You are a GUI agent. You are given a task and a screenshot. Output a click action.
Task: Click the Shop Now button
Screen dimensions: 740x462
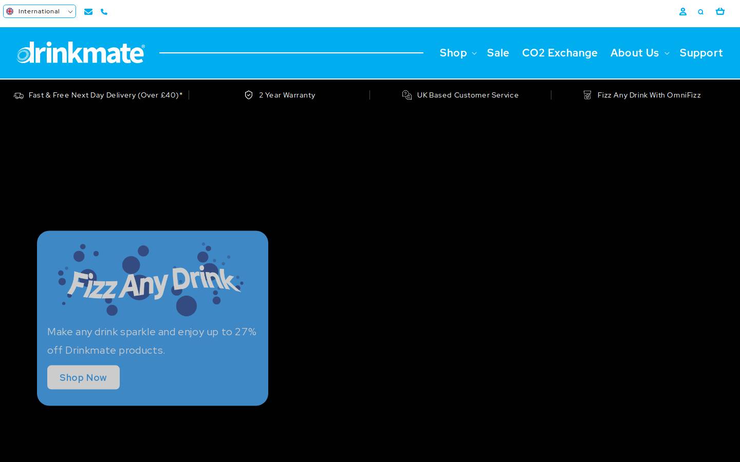(x=83, y=377)
